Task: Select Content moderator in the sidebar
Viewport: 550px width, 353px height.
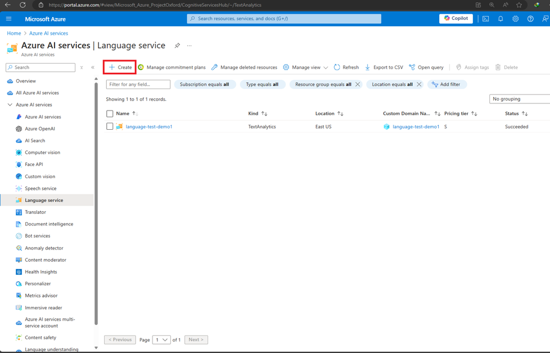Action: [x=45, y=260]
